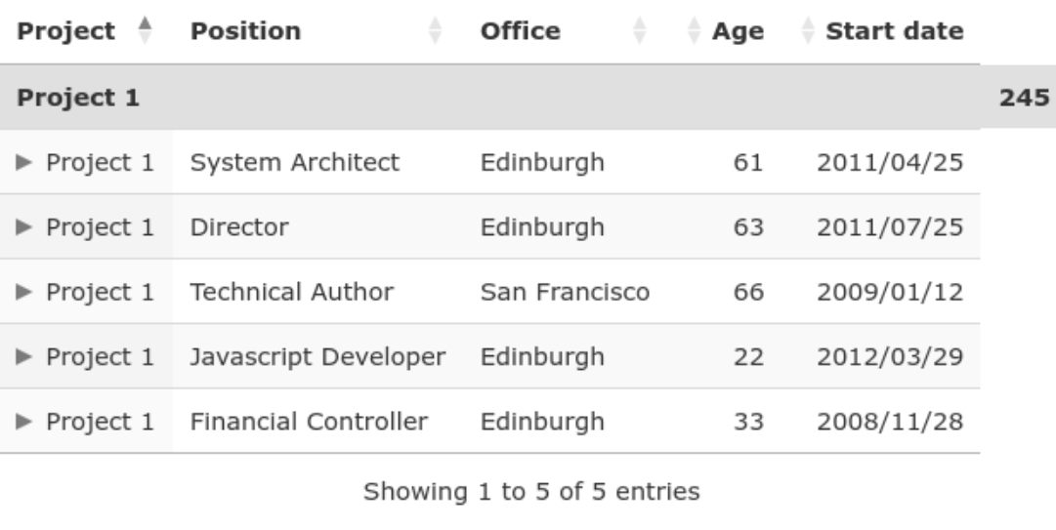Click sort arrows icon beside Start date

click(809, 31)
